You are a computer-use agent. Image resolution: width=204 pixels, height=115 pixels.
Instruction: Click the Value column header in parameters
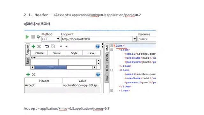pos(57,53)
